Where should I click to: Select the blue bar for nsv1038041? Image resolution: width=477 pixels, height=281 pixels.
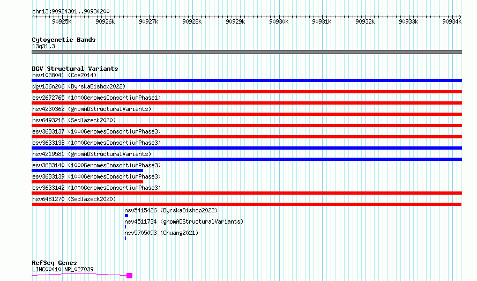point(247,80)
